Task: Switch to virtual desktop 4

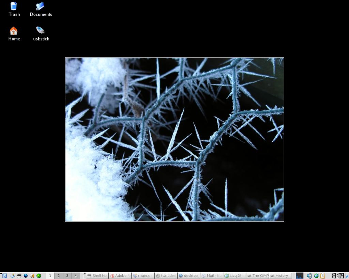Action: (76, 276)
